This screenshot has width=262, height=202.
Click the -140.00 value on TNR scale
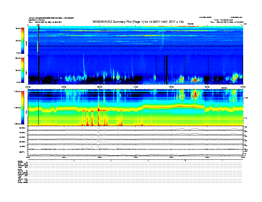pos(18,108)
